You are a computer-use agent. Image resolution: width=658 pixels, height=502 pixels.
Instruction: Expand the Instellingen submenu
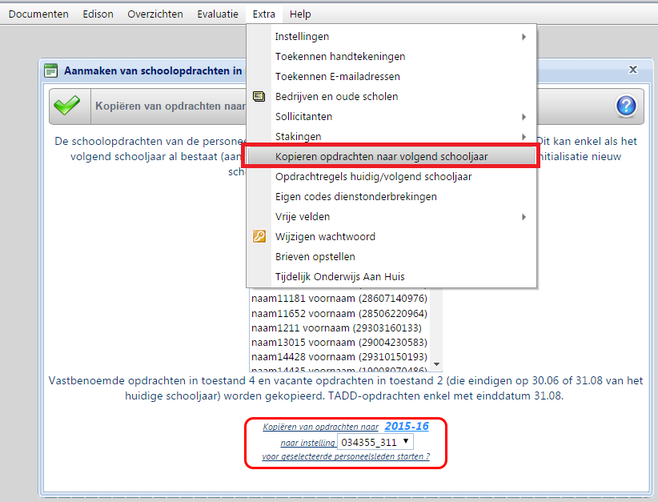(x=524, y=37)
